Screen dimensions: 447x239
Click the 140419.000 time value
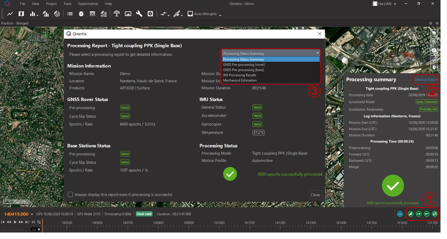pos(16,214)
